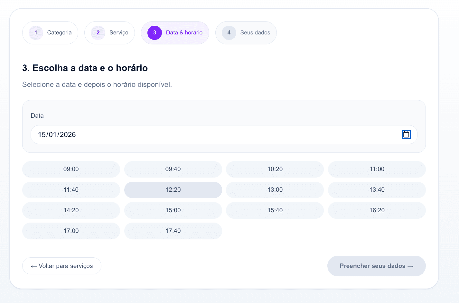Select the 17:40 time slot
This screenshot has height=303, width=459.
[x=173, y=231]
